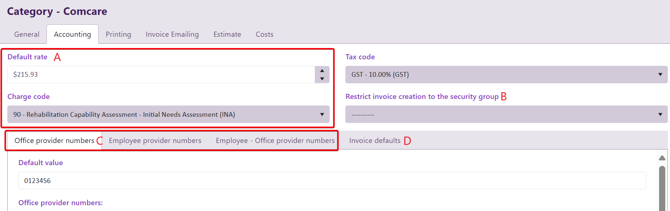Click the Default rate input field
Image resolution: width=670 pixels, height=211 pixels.
161,75
